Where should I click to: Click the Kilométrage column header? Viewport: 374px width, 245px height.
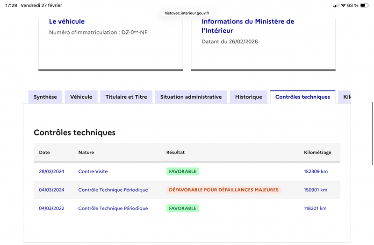(x=317, y=153)
